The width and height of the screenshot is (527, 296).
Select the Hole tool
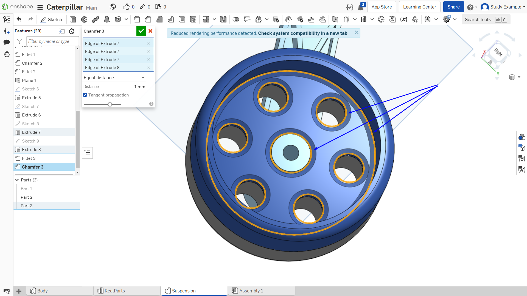193,19
